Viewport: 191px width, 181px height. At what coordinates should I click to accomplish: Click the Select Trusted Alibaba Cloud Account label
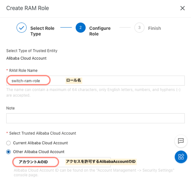43,133
